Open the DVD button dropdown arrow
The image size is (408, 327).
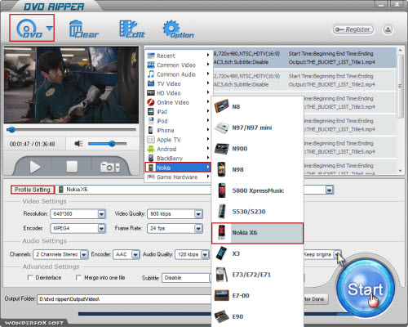click(49, 29)
